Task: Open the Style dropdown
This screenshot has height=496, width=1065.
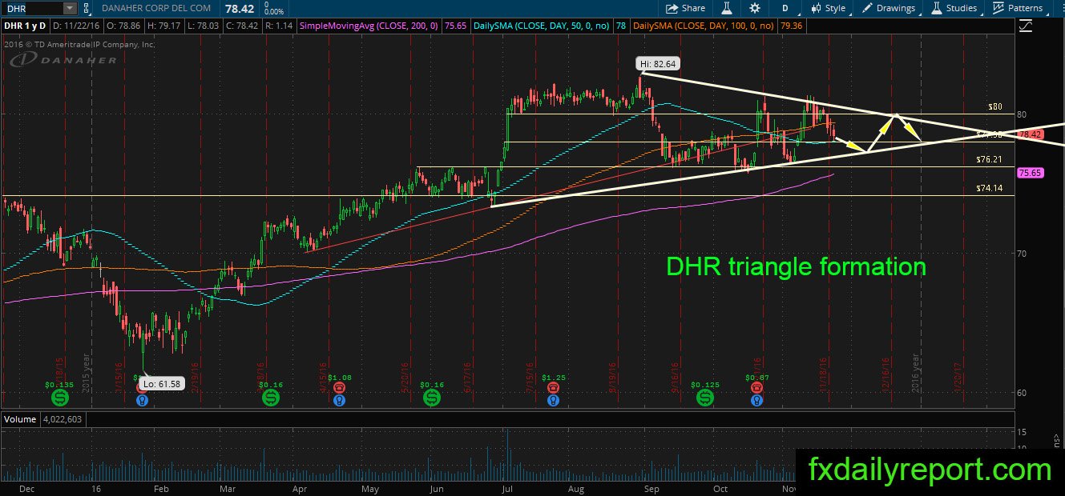Action: tap(828, 8)
